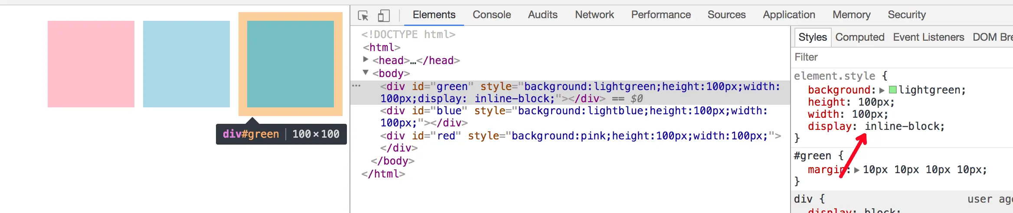The width and height of the screenshot is (1013, 213).
Task: Select the opening html tag node
Action: 382,47
